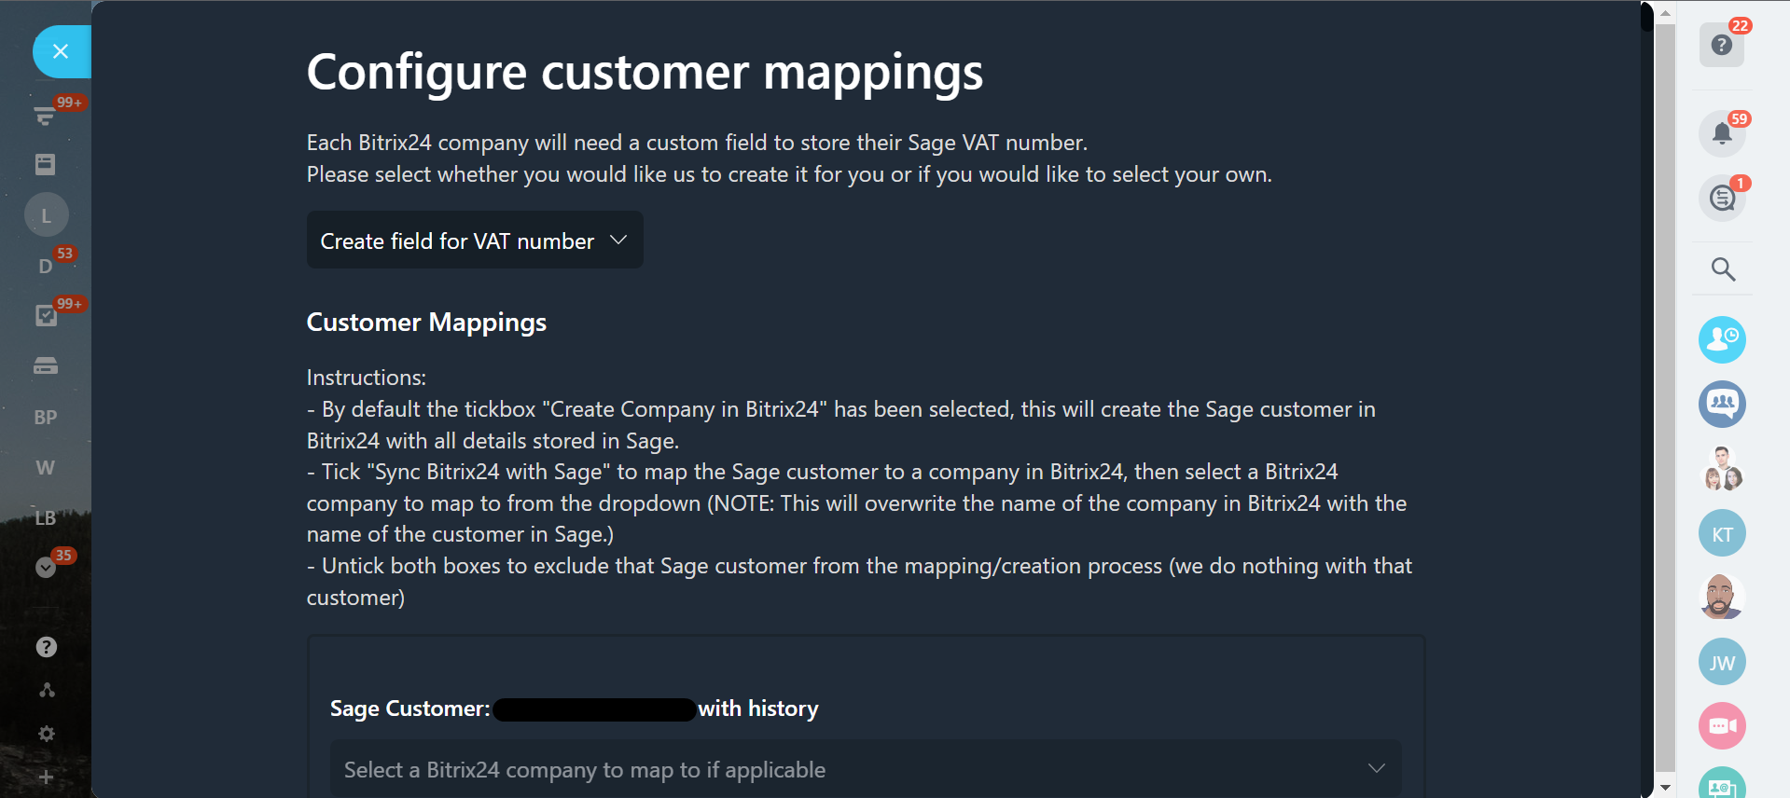The image size is (1790, 798).
Task: Expand the left menu chevron with 35 badge
Action: click(x=46, y=567)
